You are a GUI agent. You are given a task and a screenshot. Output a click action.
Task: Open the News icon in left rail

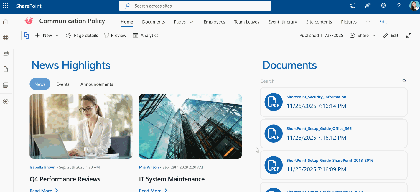pos(6,53)
